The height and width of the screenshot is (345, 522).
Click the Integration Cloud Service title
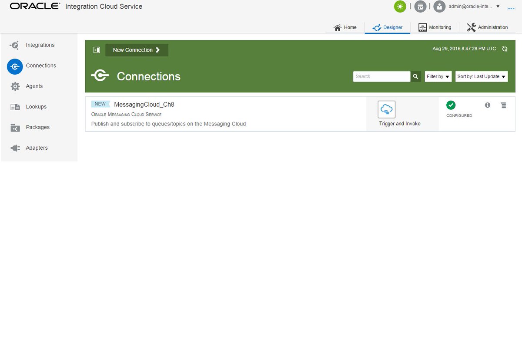(x=104, y=7)
